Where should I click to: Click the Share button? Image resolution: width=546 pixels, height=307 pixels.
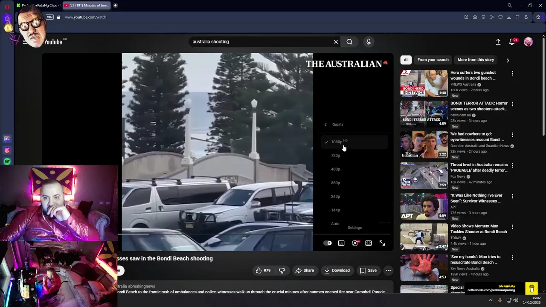pos(305,270)
